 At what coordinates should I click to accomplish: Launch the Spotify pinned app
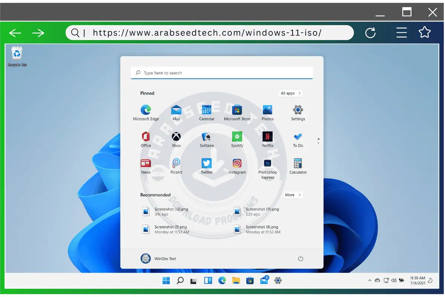[x=237, y=137]
